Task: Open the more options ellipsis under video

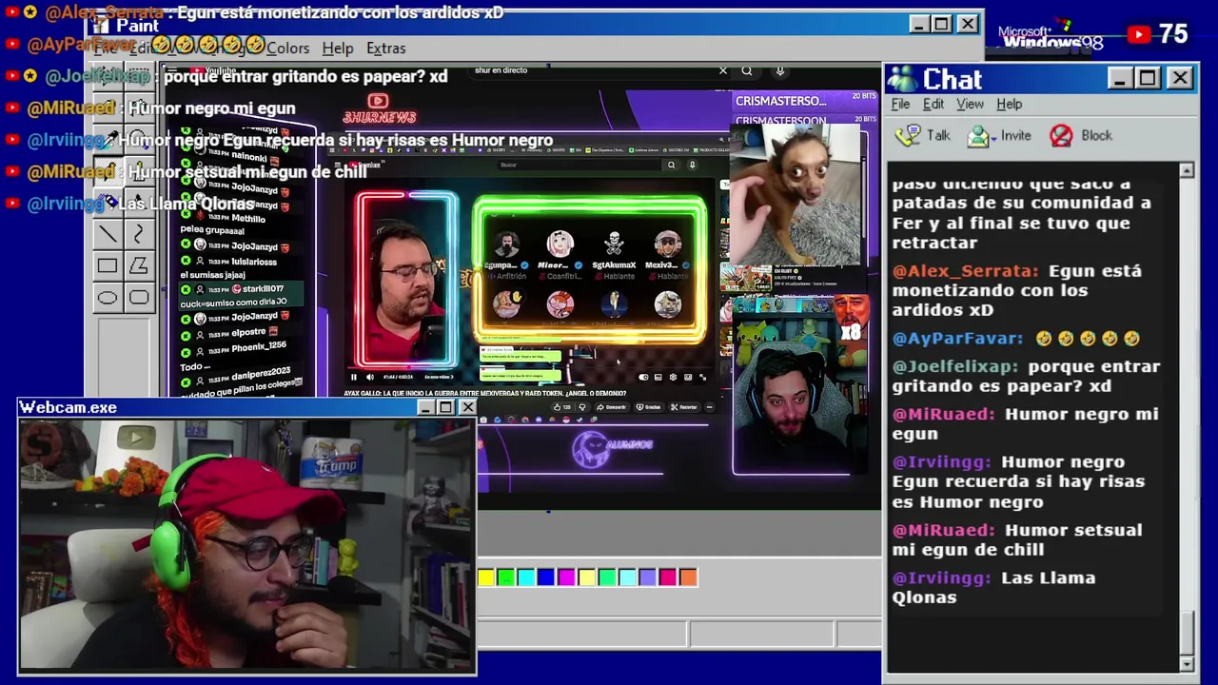Action: tap(709, 407)
